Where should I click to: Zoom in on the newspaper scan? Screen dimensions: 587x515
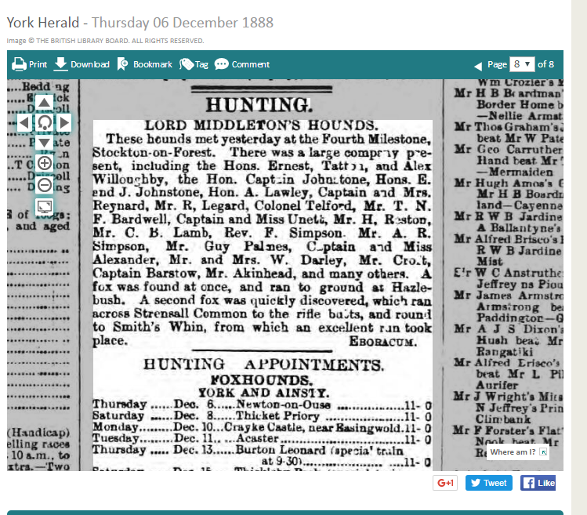[45, 163]
